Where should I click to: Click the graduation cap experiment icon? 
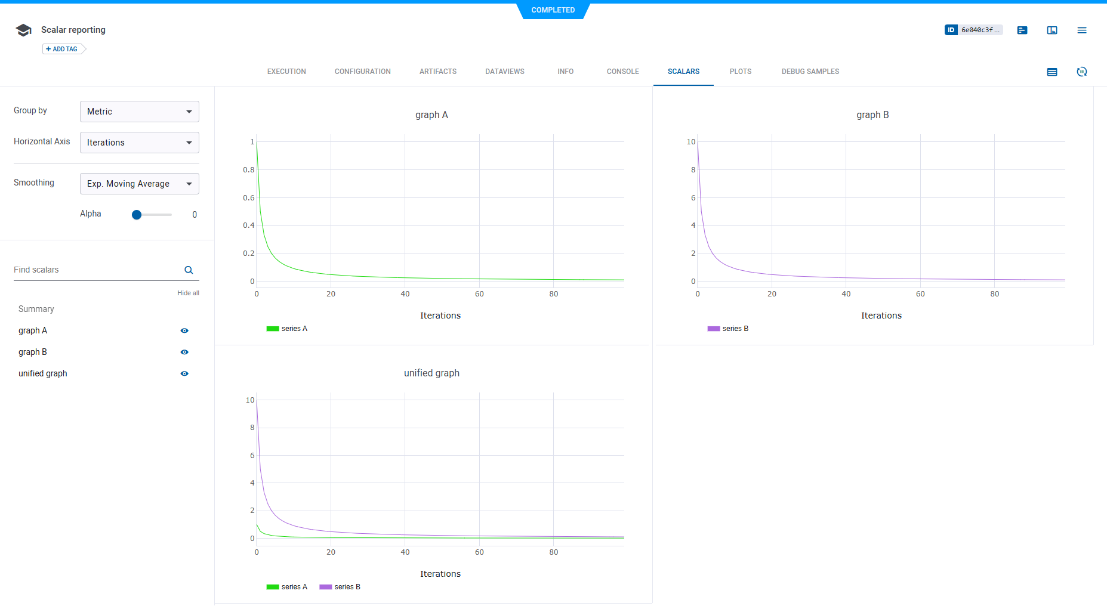(x=24, y=30)
